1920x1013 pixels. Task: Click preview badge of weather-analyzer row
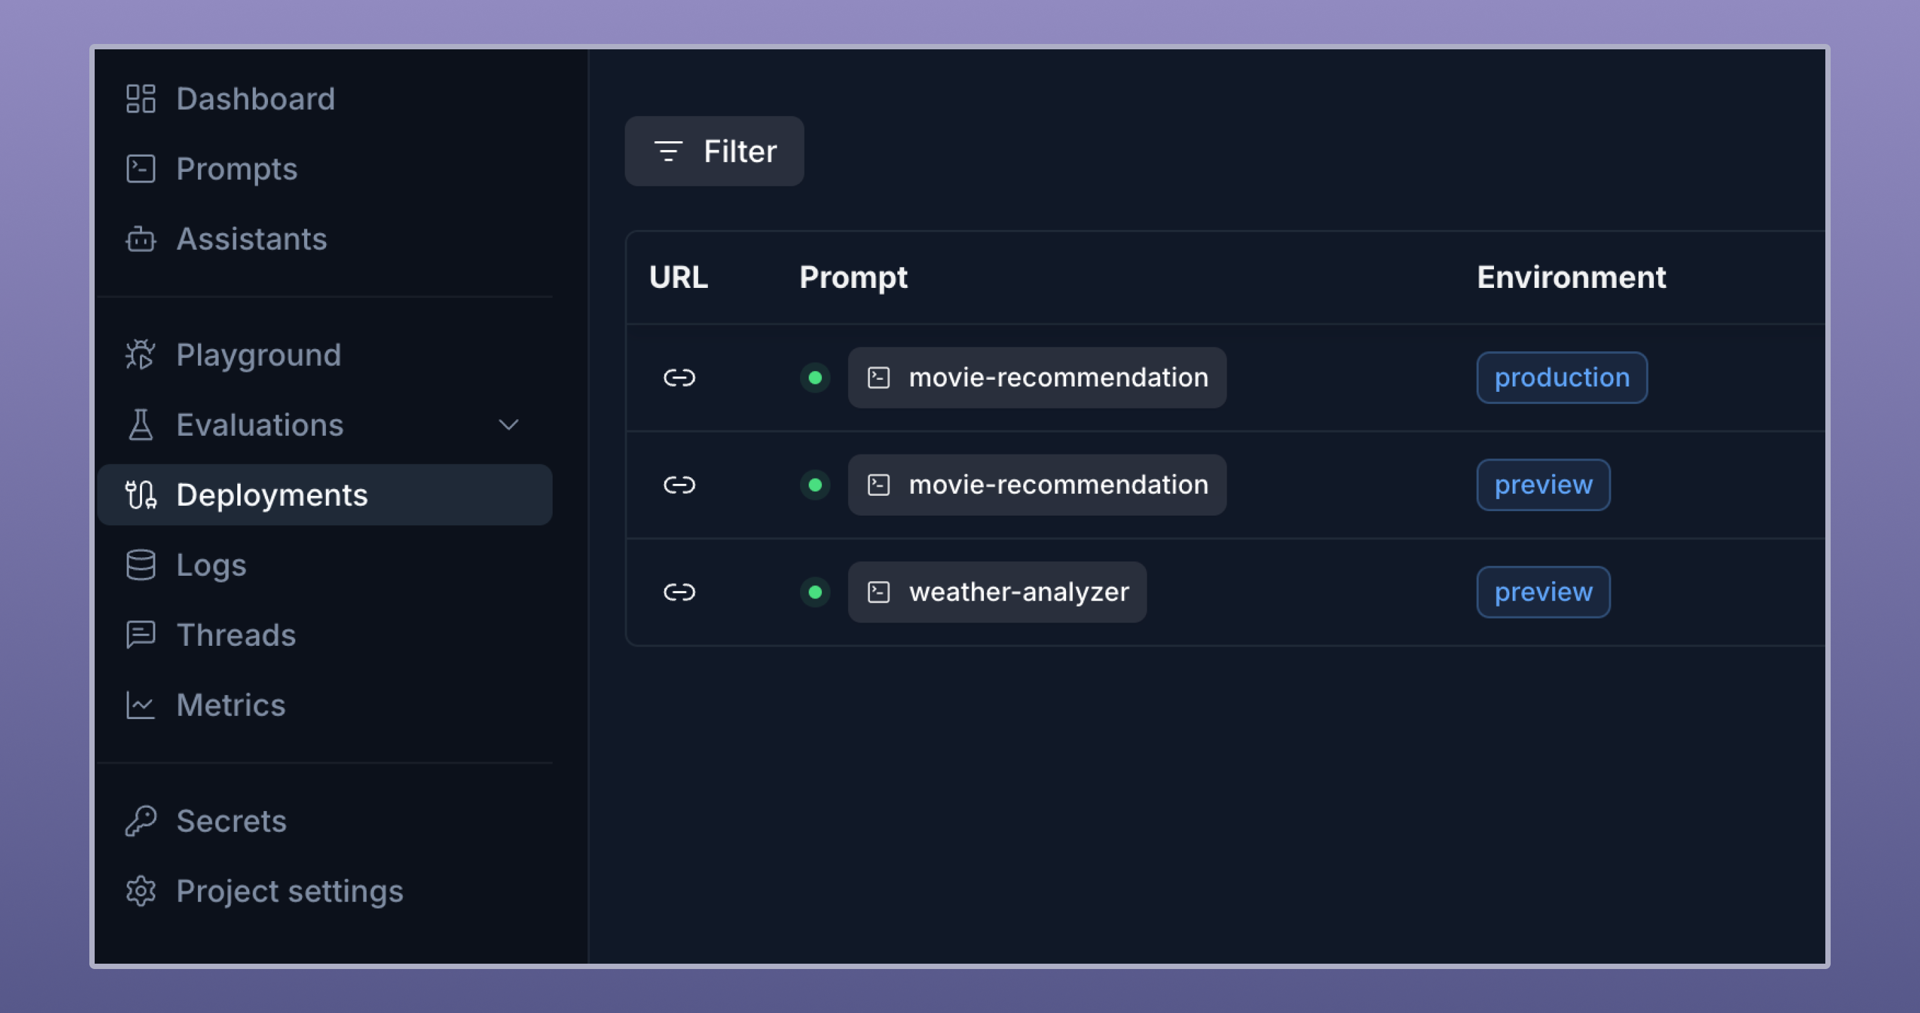1543,592
